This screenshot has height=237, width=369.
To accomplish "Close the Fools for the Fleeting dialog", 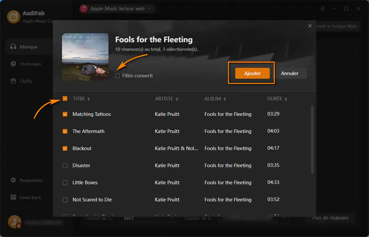I will 310,26.
